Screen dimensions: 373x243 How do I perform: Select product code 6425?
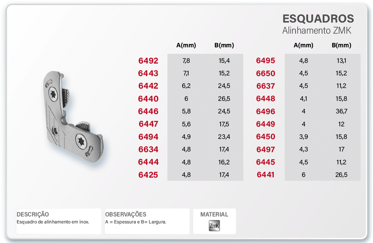pyautogui.click(x=148, y=175)
